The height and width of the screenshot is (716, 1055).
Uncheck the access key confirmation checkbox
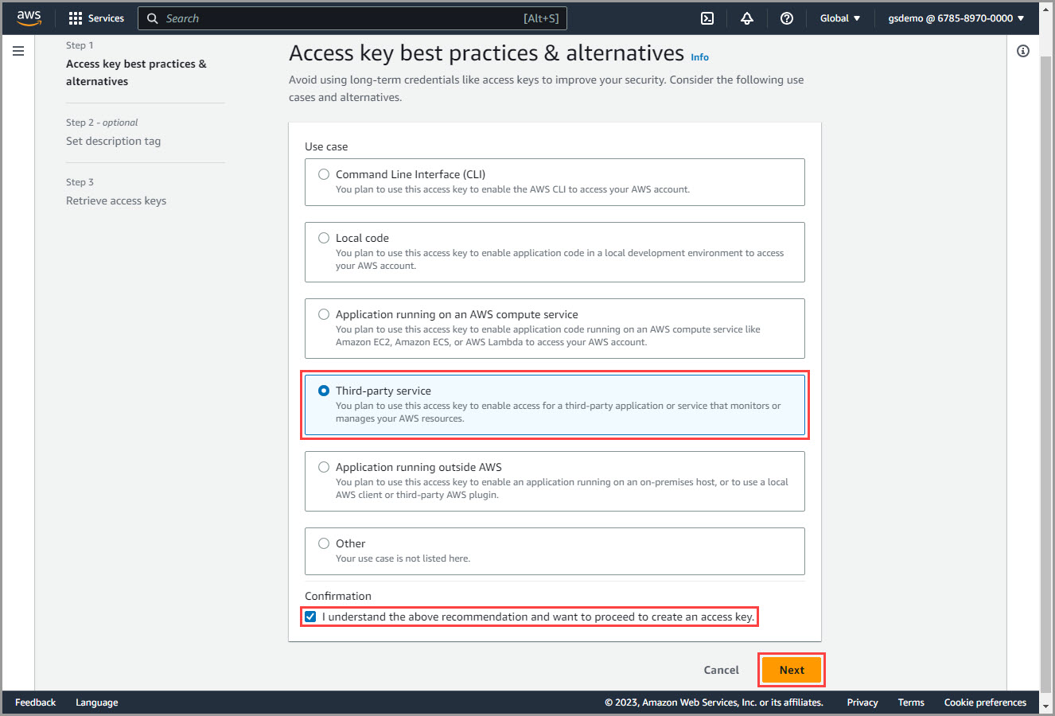[x=310, y=617]
